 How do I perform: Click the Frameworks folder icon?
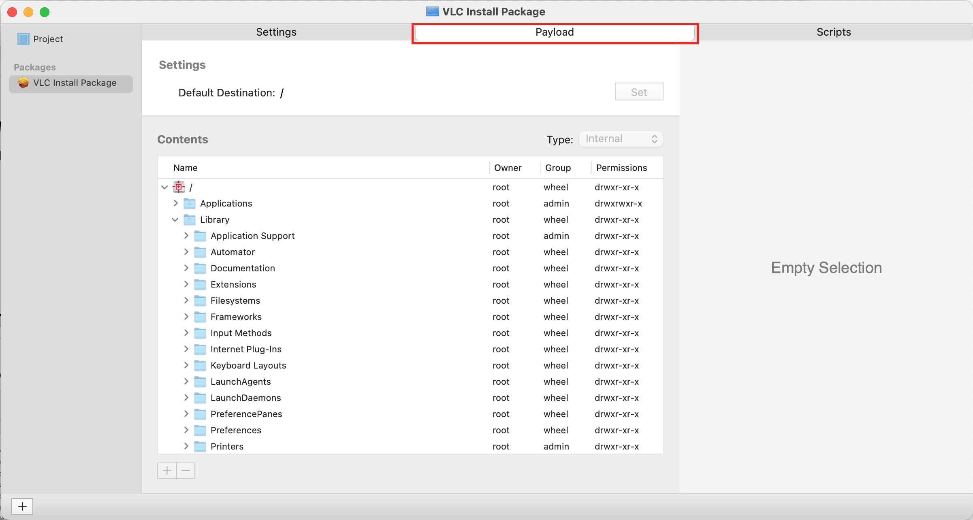[x=200, y=317]
